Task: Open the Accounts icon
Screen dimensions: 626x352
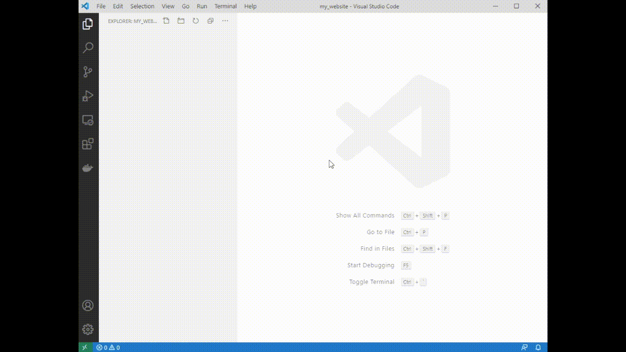Action: tap(88, 305)
